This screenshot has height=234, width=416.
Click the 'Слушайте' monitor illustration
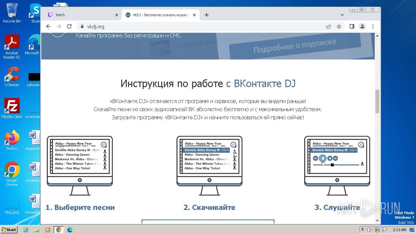(x=337, y=165)
